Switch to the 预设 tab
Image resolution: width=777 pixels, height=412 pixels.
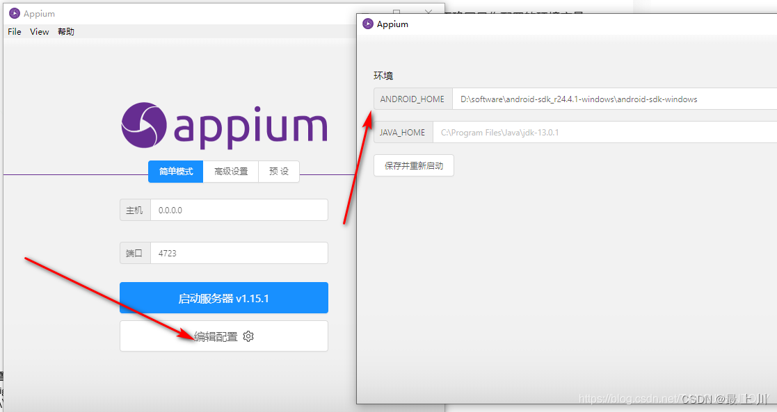pos(279,172)
